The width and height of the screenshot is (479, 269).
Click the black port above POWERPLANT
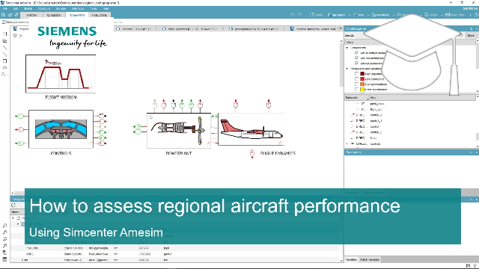tap(173, 105)
